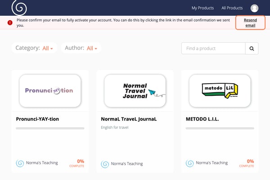The height and width of the screenshot is (180, 270).
Task: Focus the Find a product search field
Action: (213, 49)
